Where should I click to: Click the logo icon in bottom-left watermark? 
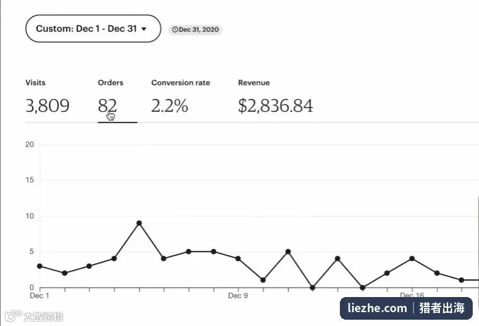(13, 316)
